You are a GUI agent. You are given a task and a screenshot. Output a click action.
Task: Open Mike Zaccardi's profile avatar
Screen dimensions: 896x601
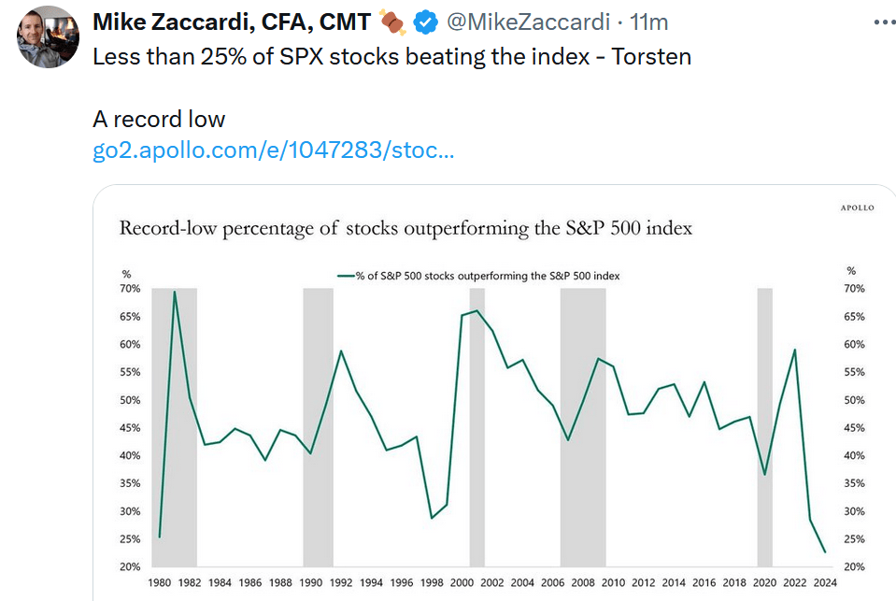pos(48,36)
